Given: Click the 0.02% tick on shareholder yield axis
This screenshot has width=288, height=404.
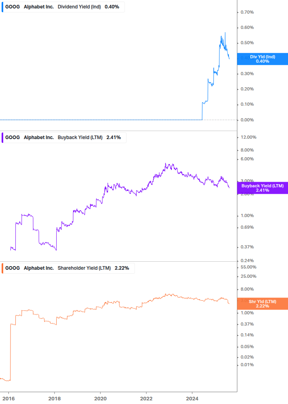Looking at the screenshot, I should click(247, 357).
